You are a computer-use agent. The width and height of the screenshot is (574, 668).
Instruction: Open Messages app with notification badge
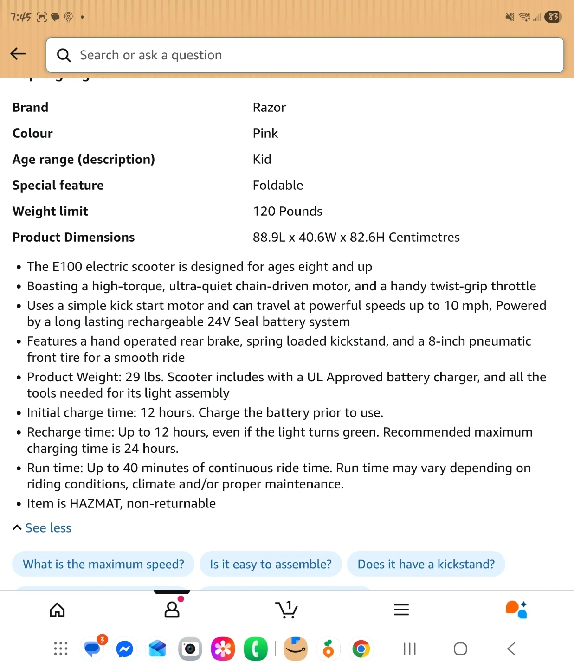point(93,649)
